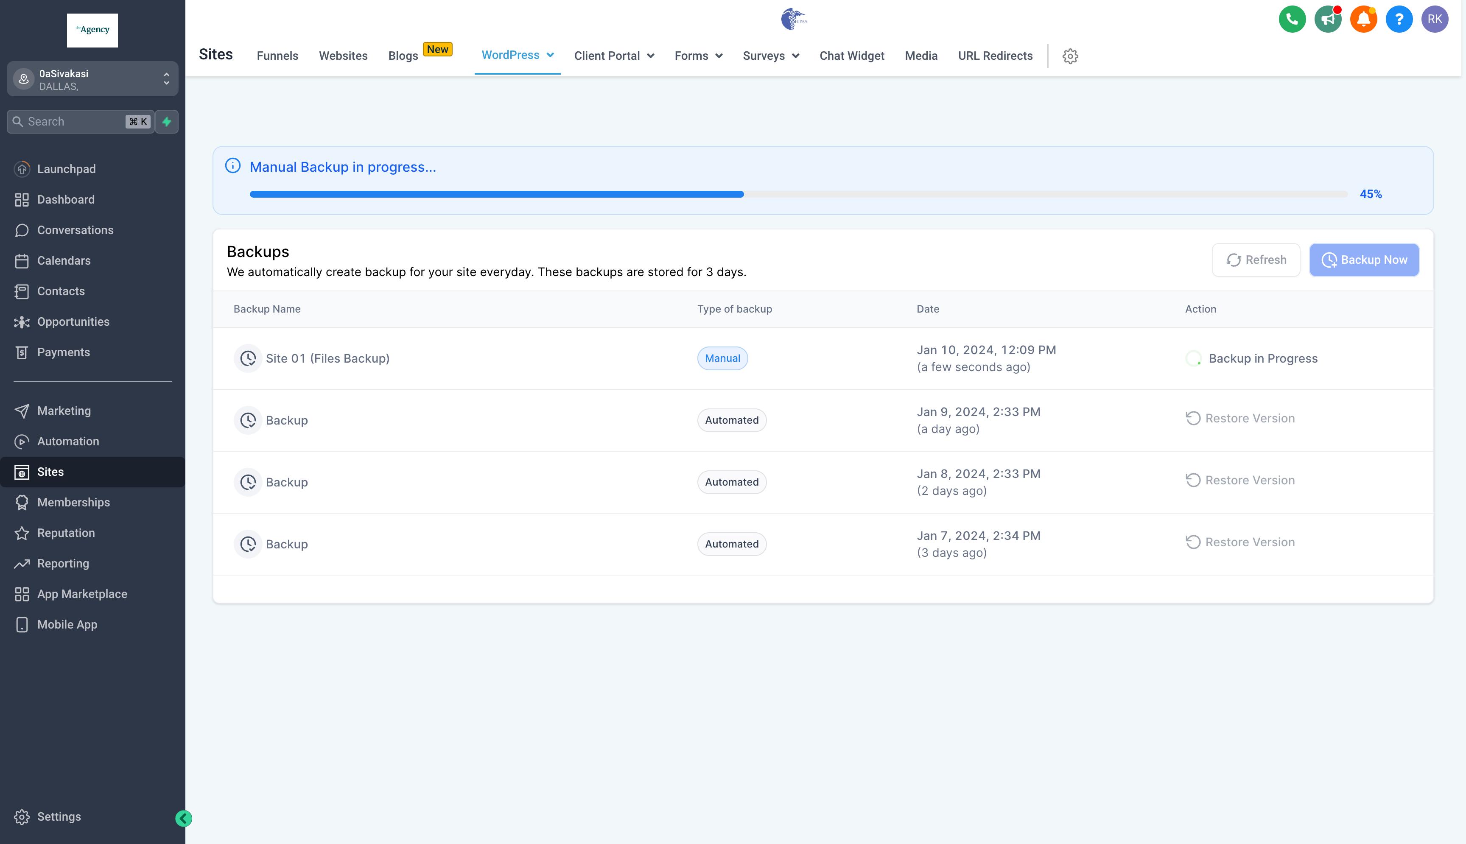Viewport: 1466px width, 844px height.
Task: Toggle the sidebar collapse arrow button
Action: click(x=184, y=818)
